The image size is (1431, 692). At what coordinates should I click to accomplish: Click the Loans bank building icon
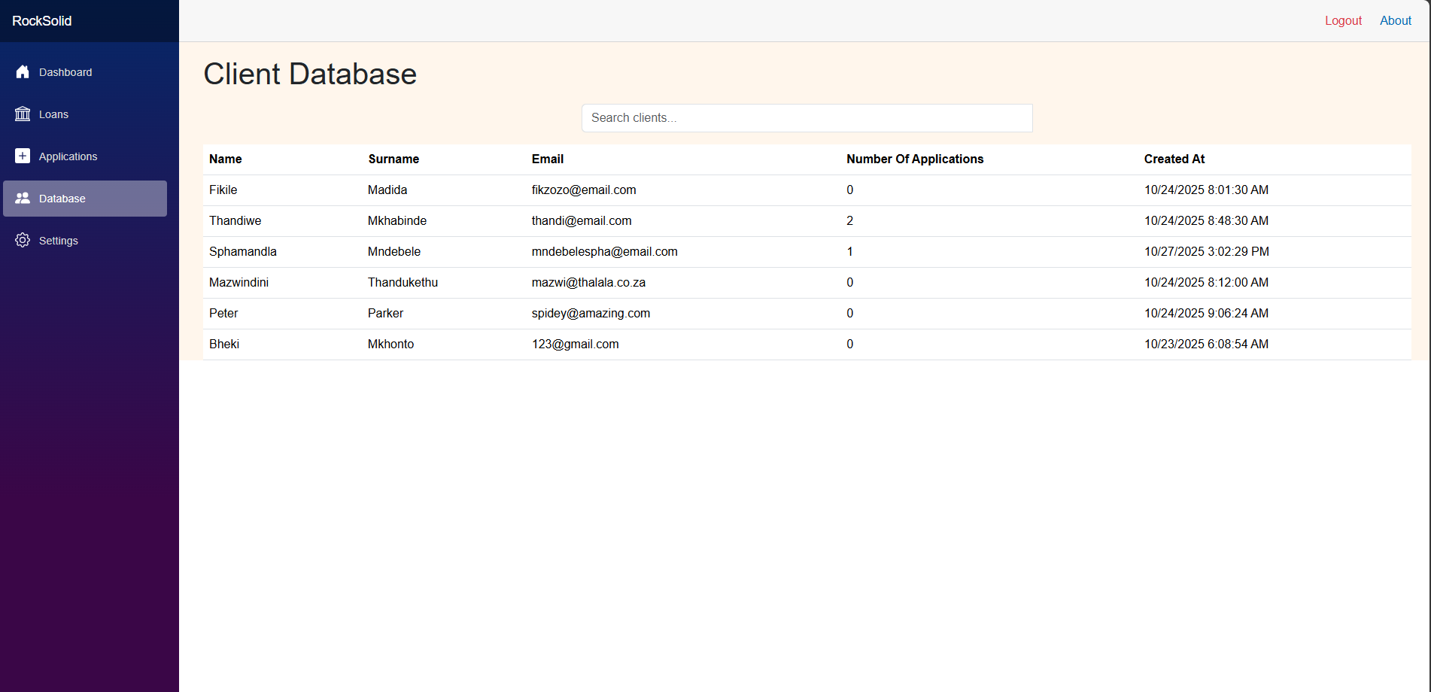(23, 114)
